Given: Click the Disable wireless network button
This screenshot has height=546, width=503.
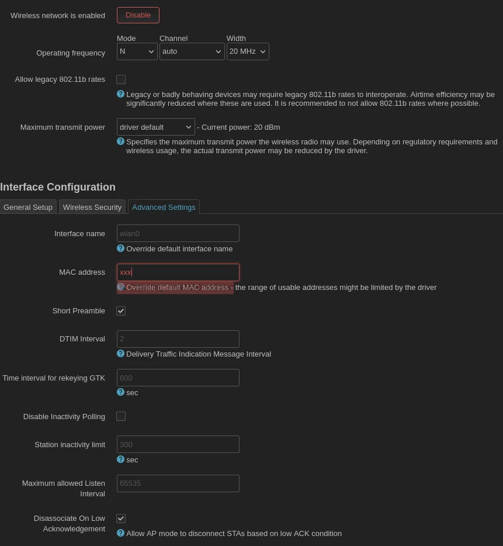Looking at the screenshot, I should [138, 15].
